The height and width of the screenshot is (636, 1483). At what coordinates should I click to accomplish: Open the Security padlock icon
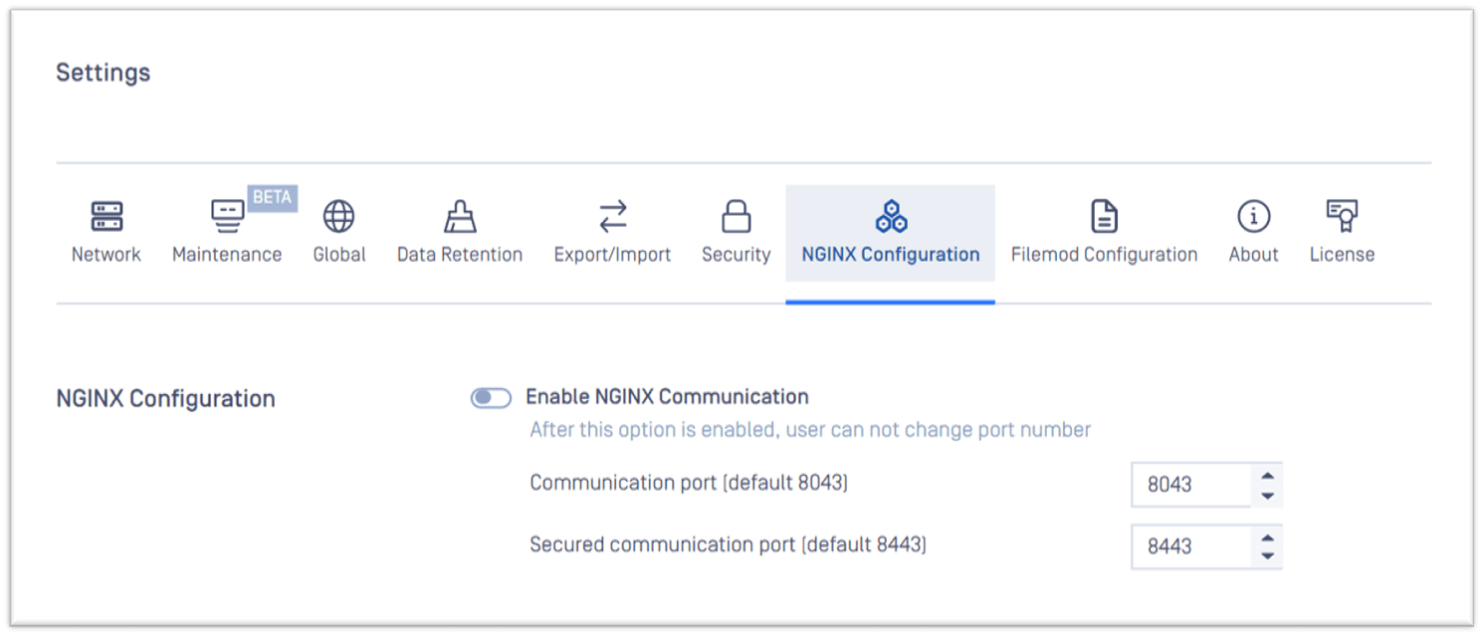point(737,216)
